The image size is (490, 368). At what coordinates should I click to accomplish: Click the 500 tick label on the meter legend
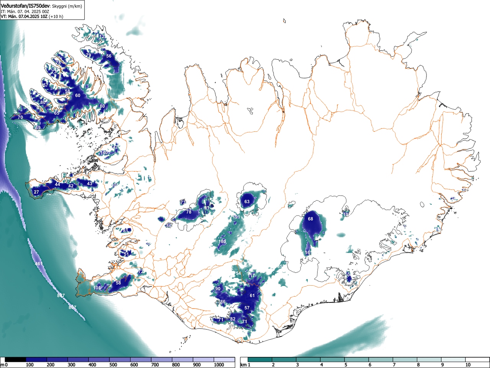pos(113,365)
